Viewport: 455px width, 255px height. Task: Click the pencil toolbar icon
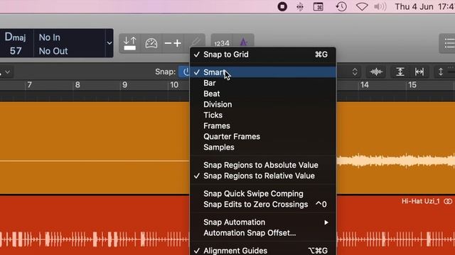[196, 42]
